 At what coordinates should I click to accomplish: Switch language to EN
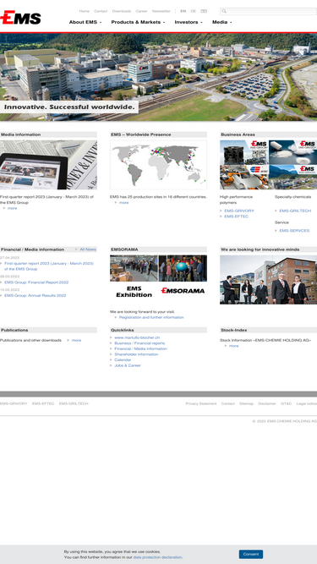183,11
